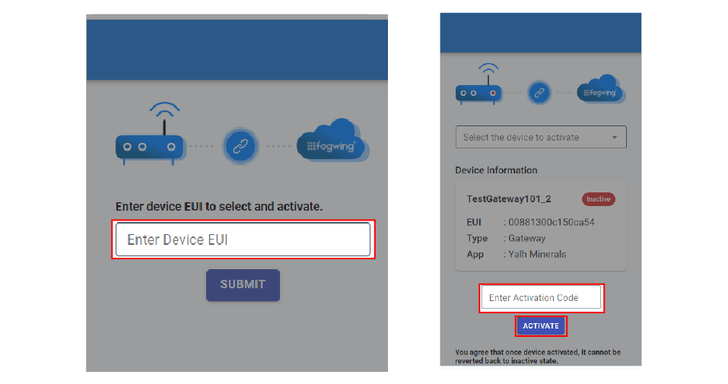Click the link icon in the activation panel
The height and width of the screenshot is (384, 728).
(539, 93)
